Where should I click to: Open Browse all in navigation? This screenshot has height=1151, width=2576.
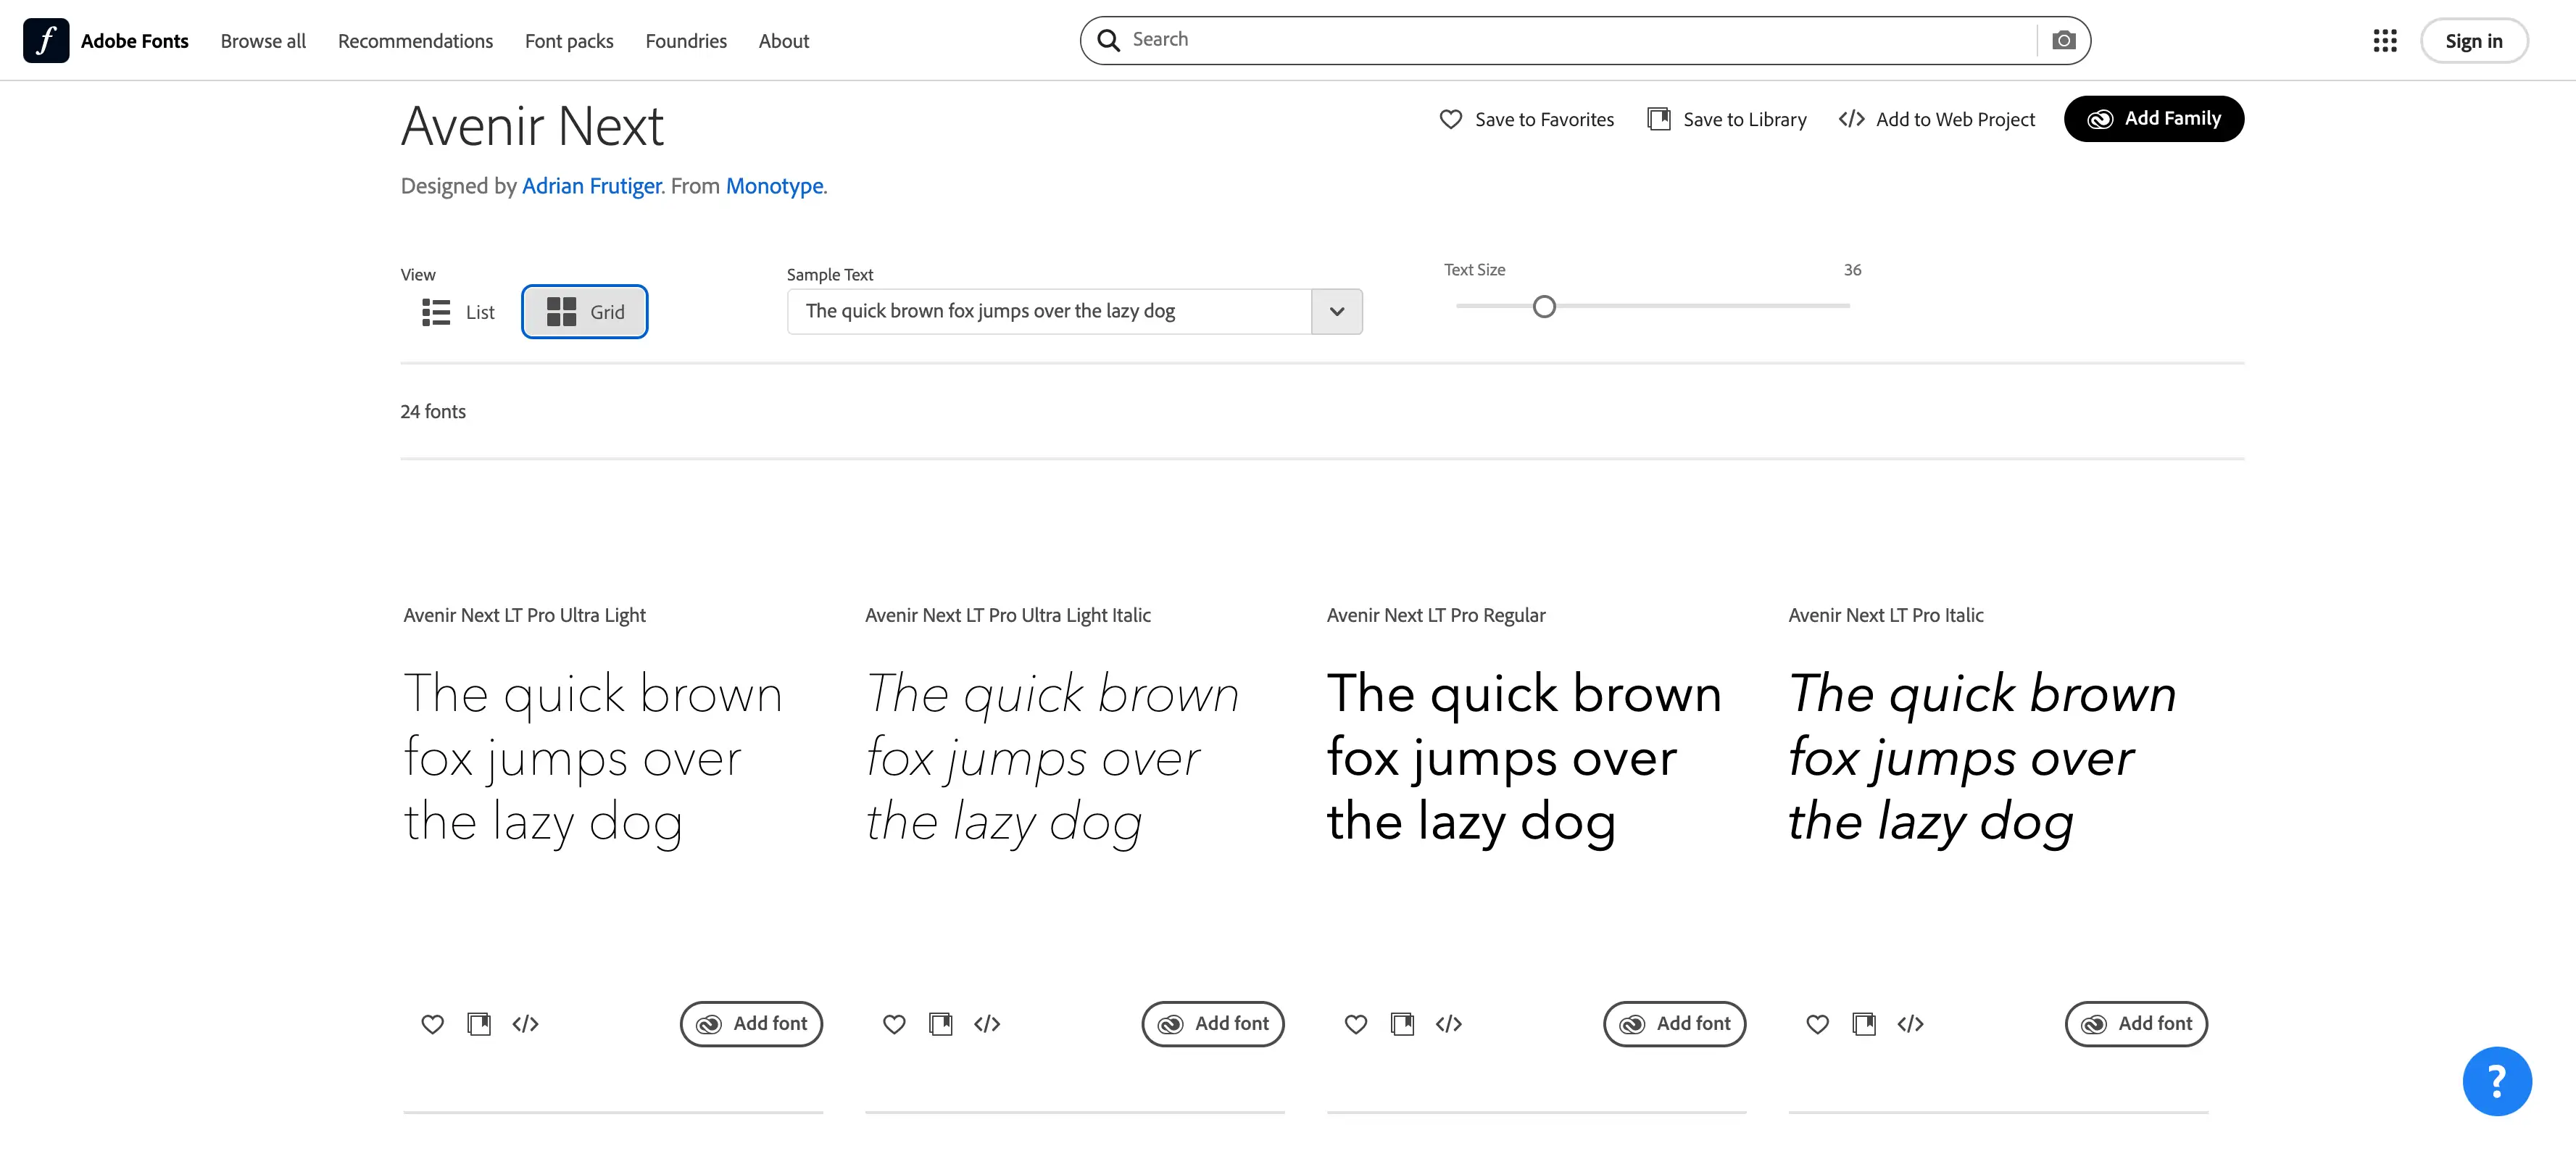tap(263, 41)
